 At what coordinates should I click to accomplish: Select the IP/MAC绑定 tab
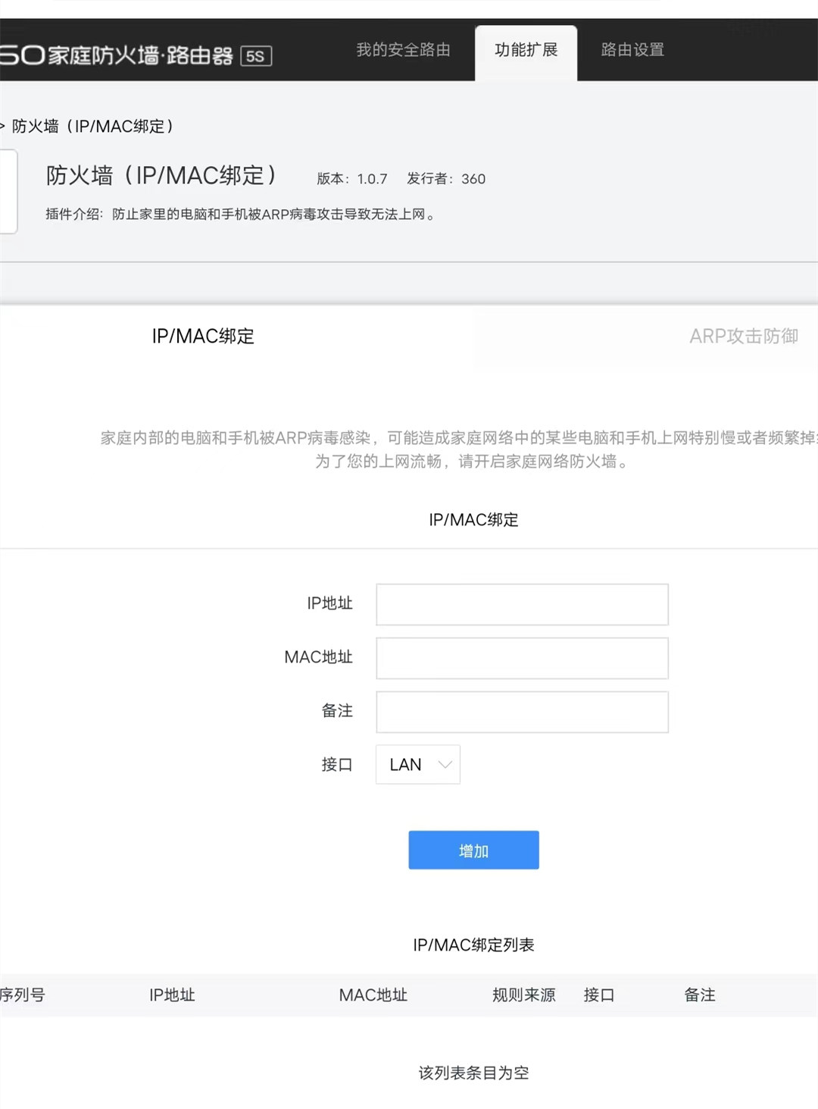202,337
